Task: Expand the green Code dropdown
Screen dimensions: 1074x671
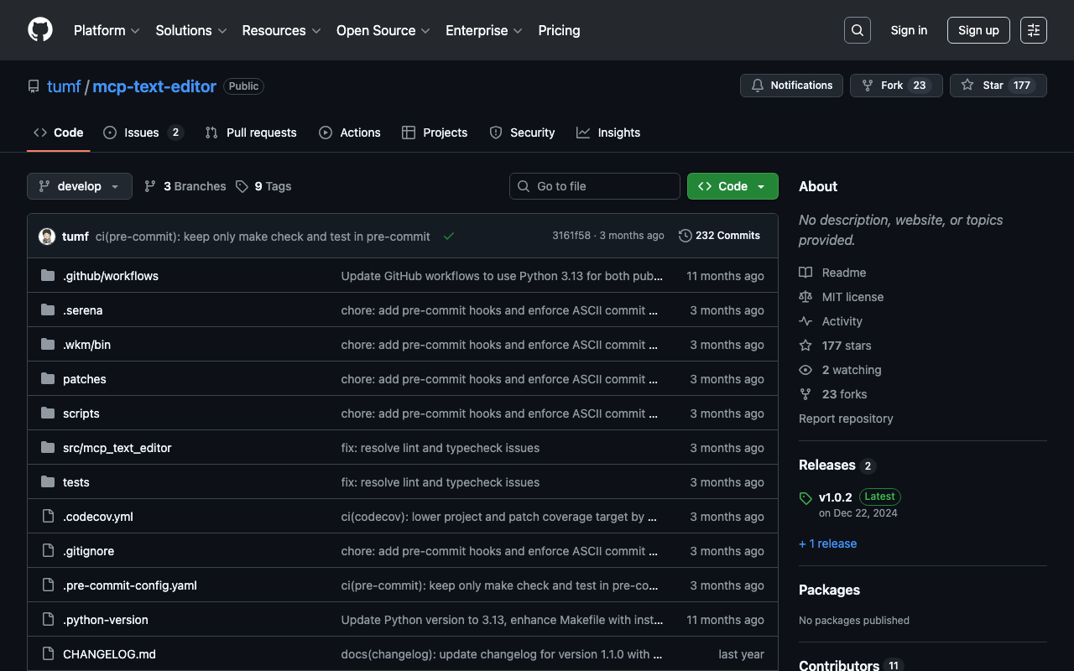Action: [732, 186]
